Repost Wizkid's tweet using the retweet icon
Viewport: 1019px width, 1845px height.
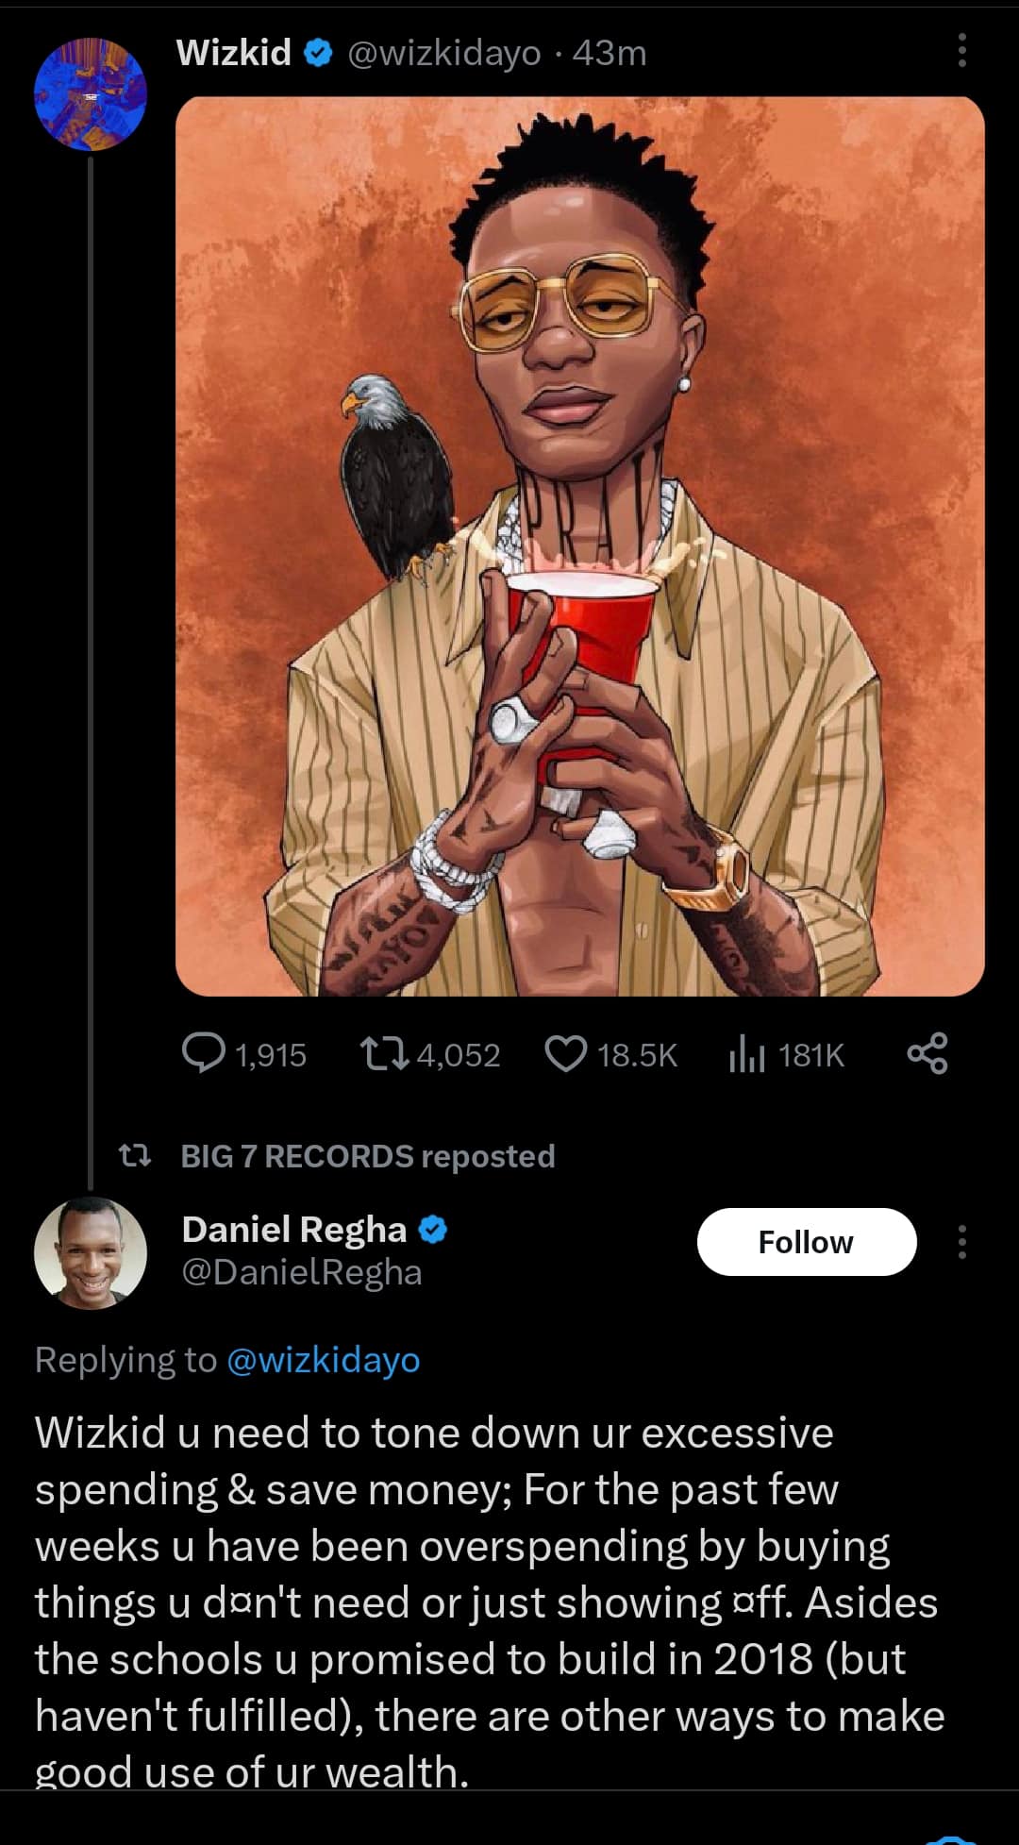(x=384, y=1053)
